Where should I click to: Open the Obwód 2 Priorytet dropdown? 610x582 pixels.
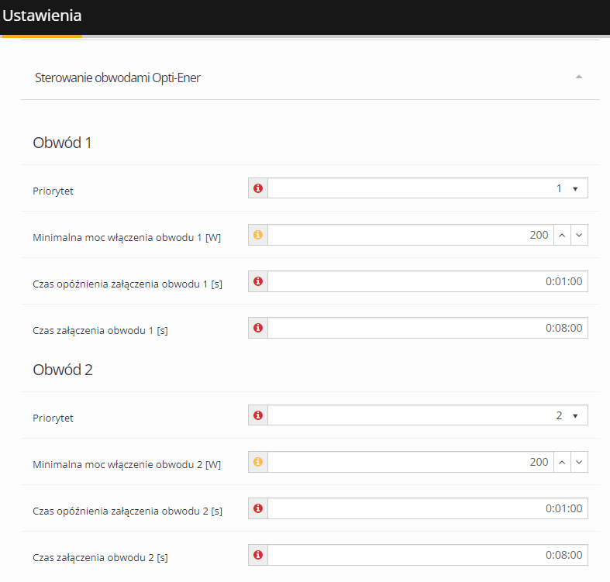pos(428,415)
